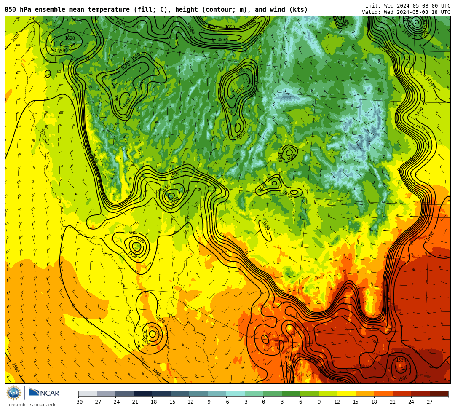Screen dimensions: 455x410
Task: Click the 21 colorbar tick label
Action: coord(393,402)
